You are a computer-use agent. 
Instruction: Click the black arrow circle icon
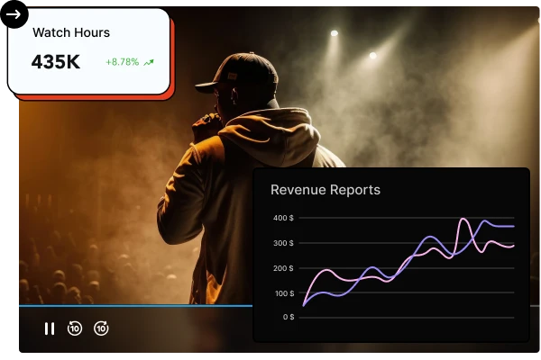coord(14,14)
